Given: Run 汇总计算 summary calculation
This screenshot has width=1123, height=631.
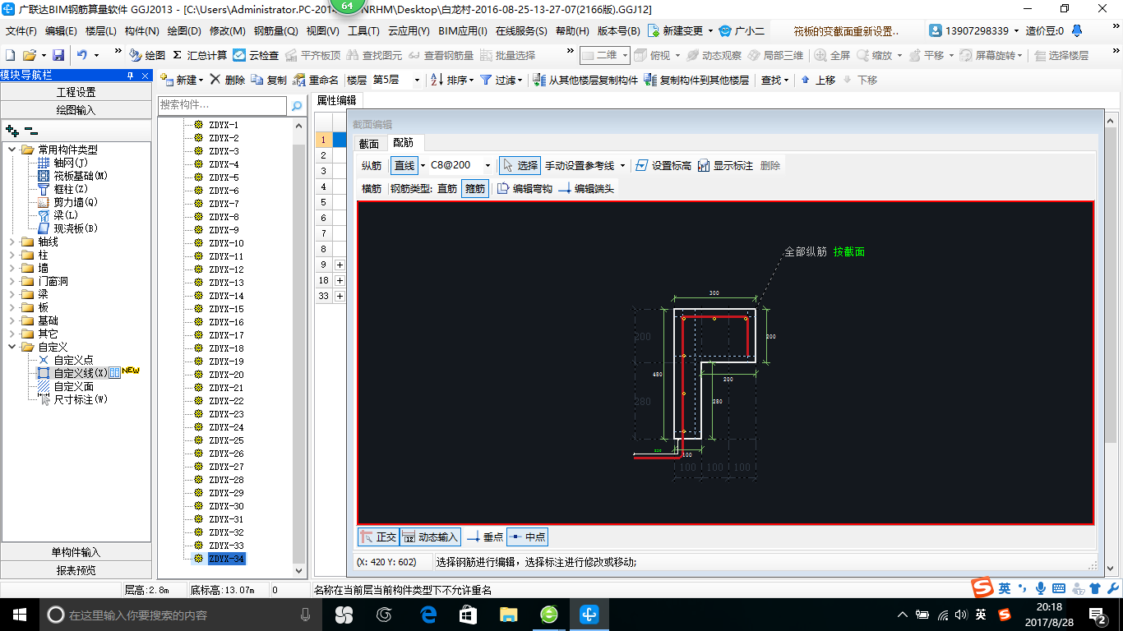Looking at the screenshot, I should point(200,55).
